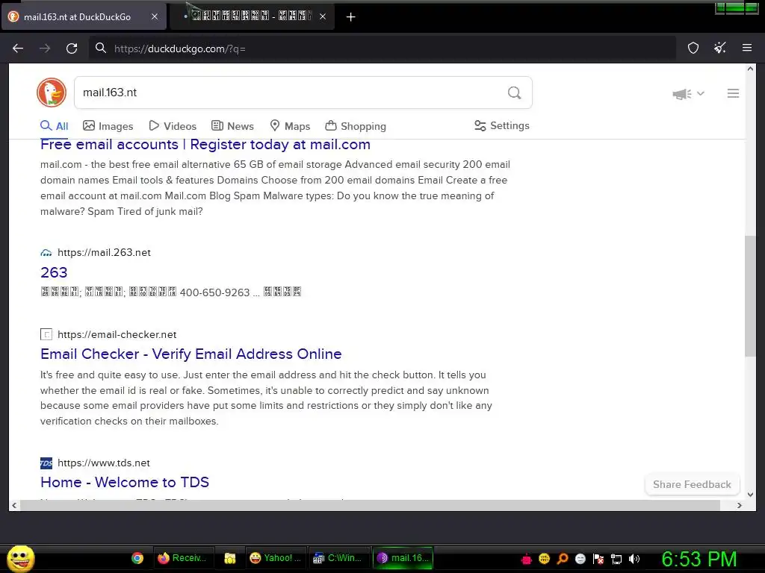The width and height of the screenshot is (765, 573).
Task: Open Email Checker - Verify Email Address Online
Action: [191, 354]
